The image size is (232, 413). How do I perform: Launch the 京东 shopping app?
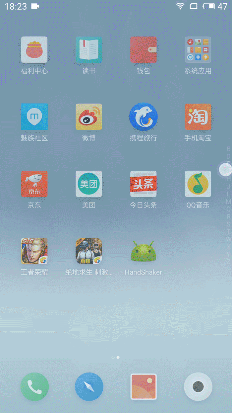pyautogui.click(x=34, y=184)
